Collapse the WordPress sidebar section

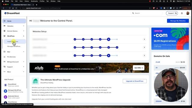click(x=24, y=36)
